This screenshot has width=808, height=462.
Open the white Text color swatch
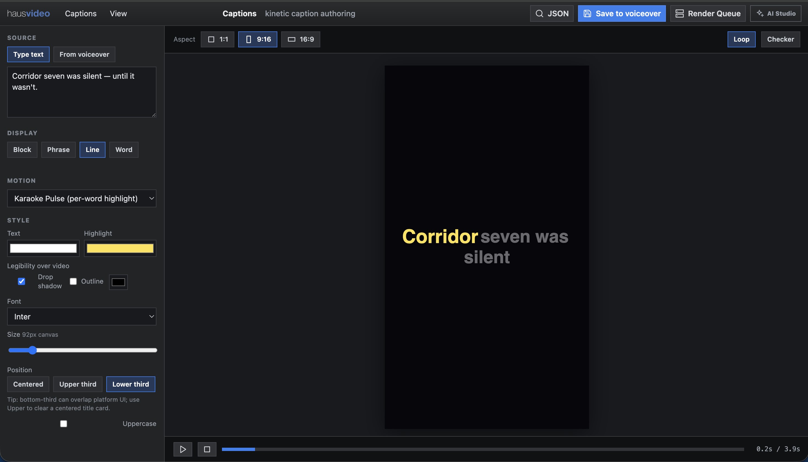[43, 248]
